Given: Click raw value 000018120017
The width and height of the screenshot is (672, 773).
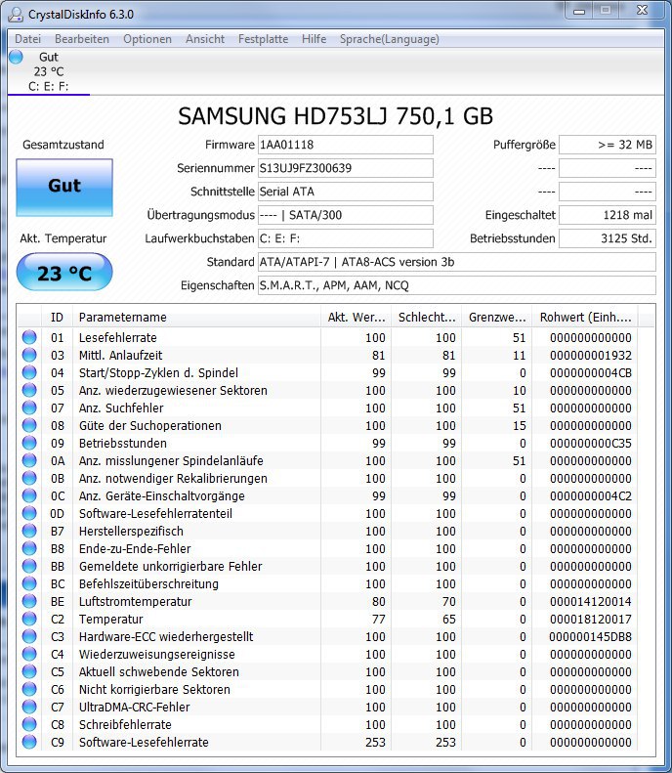Looking at the screenshot, I should (591, 619).
